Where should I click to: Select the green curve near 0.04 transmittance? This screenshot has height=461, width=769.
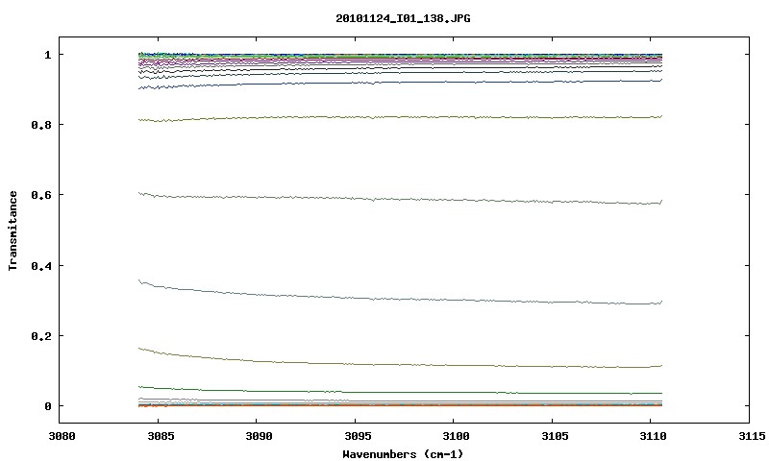(x=400, y=392)
